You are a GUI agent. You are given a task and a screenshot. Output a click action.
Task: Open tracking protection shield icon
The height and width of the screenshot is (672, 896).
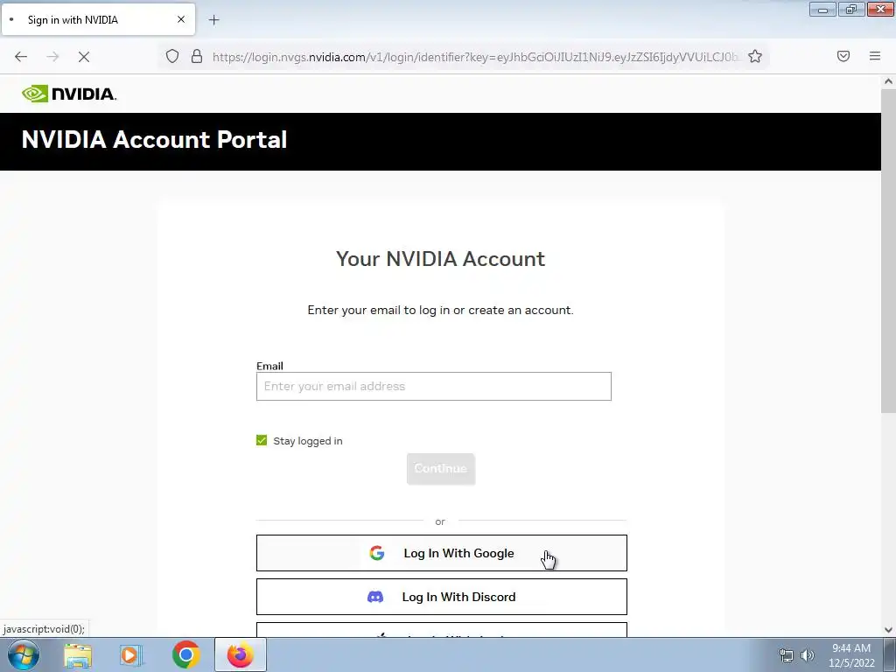click(x=172, y=56)
